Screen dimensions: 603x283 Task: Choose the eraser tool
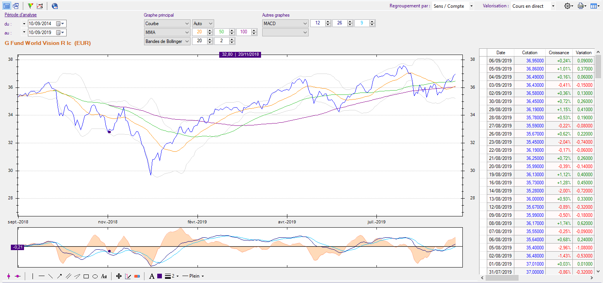(x=137, y=276)
